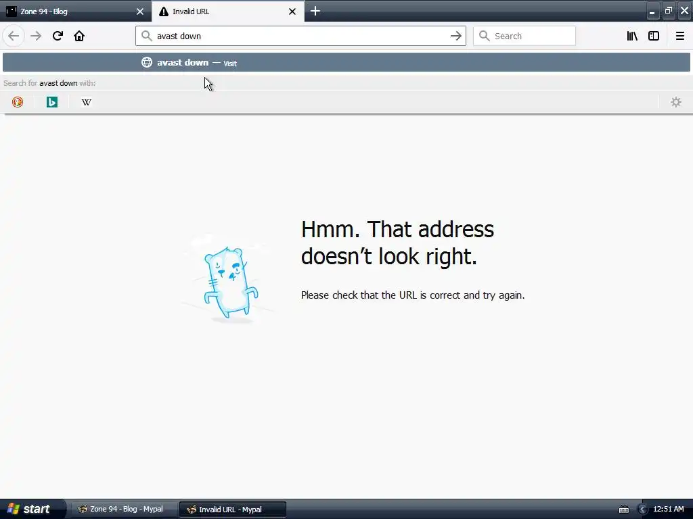Click globe icon in the avast down suggestion
Screen dimensions: 693x519
tap(146, 62)
